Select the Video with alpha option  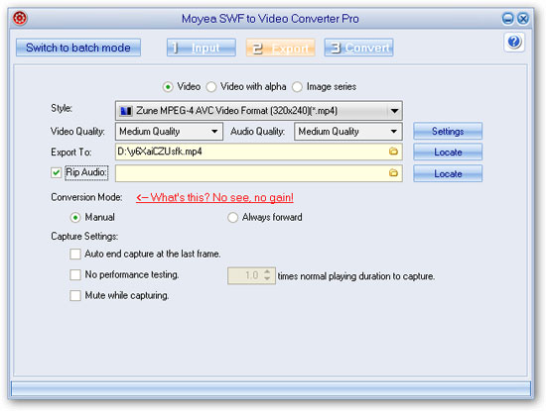tap(211, 87)
